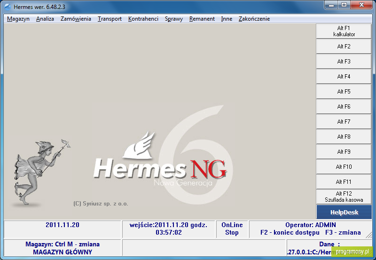Click the resize grip in status bar
Screen dimensions: 376x260
(369, 235)
